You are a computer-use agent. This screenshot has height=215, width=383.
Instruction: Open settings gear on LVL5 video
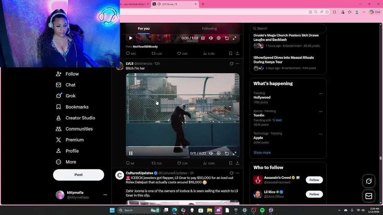[219, 153]
